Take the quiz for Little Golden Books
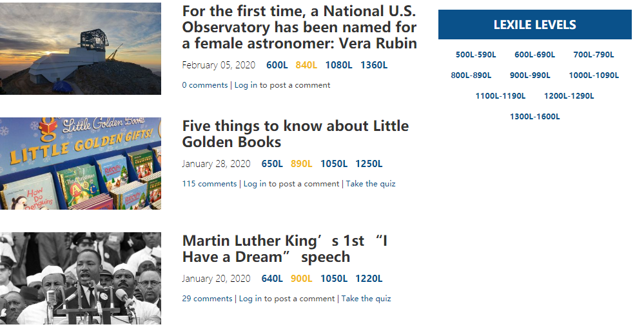 [371, 184]
